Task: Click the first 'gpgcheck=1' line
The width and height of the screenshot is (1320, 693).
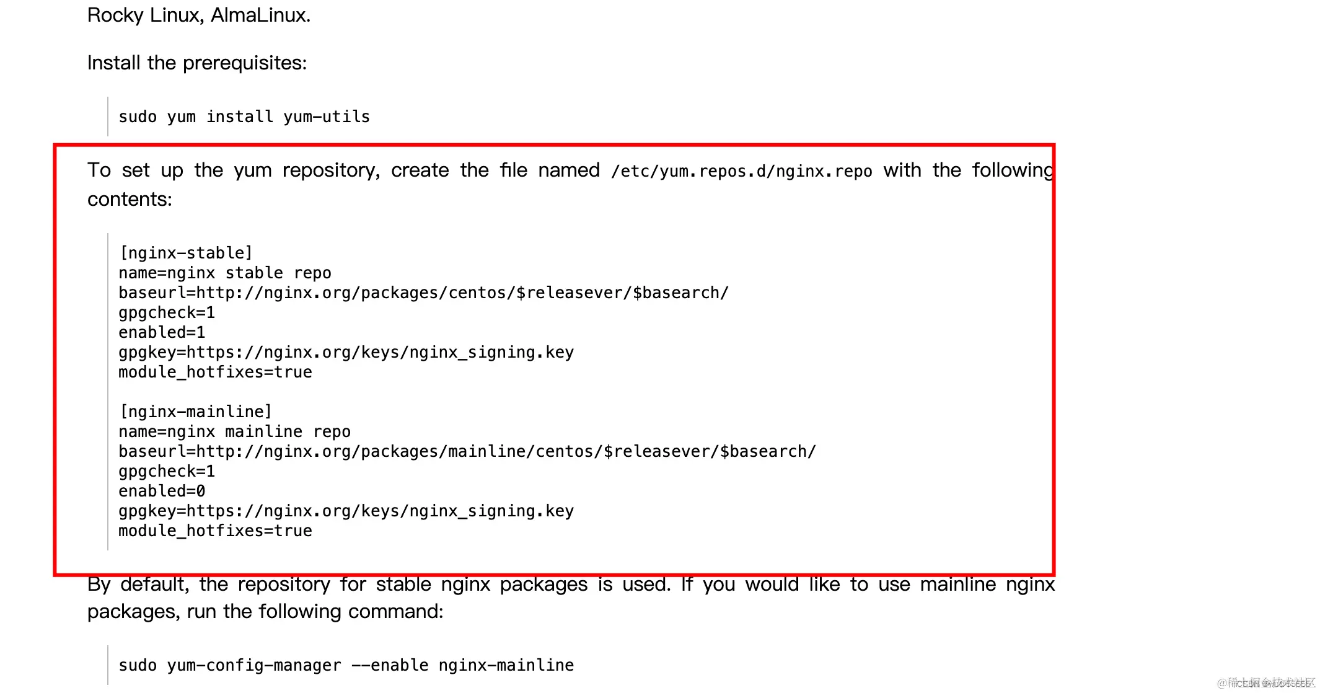Action: [x=167, y=312]
